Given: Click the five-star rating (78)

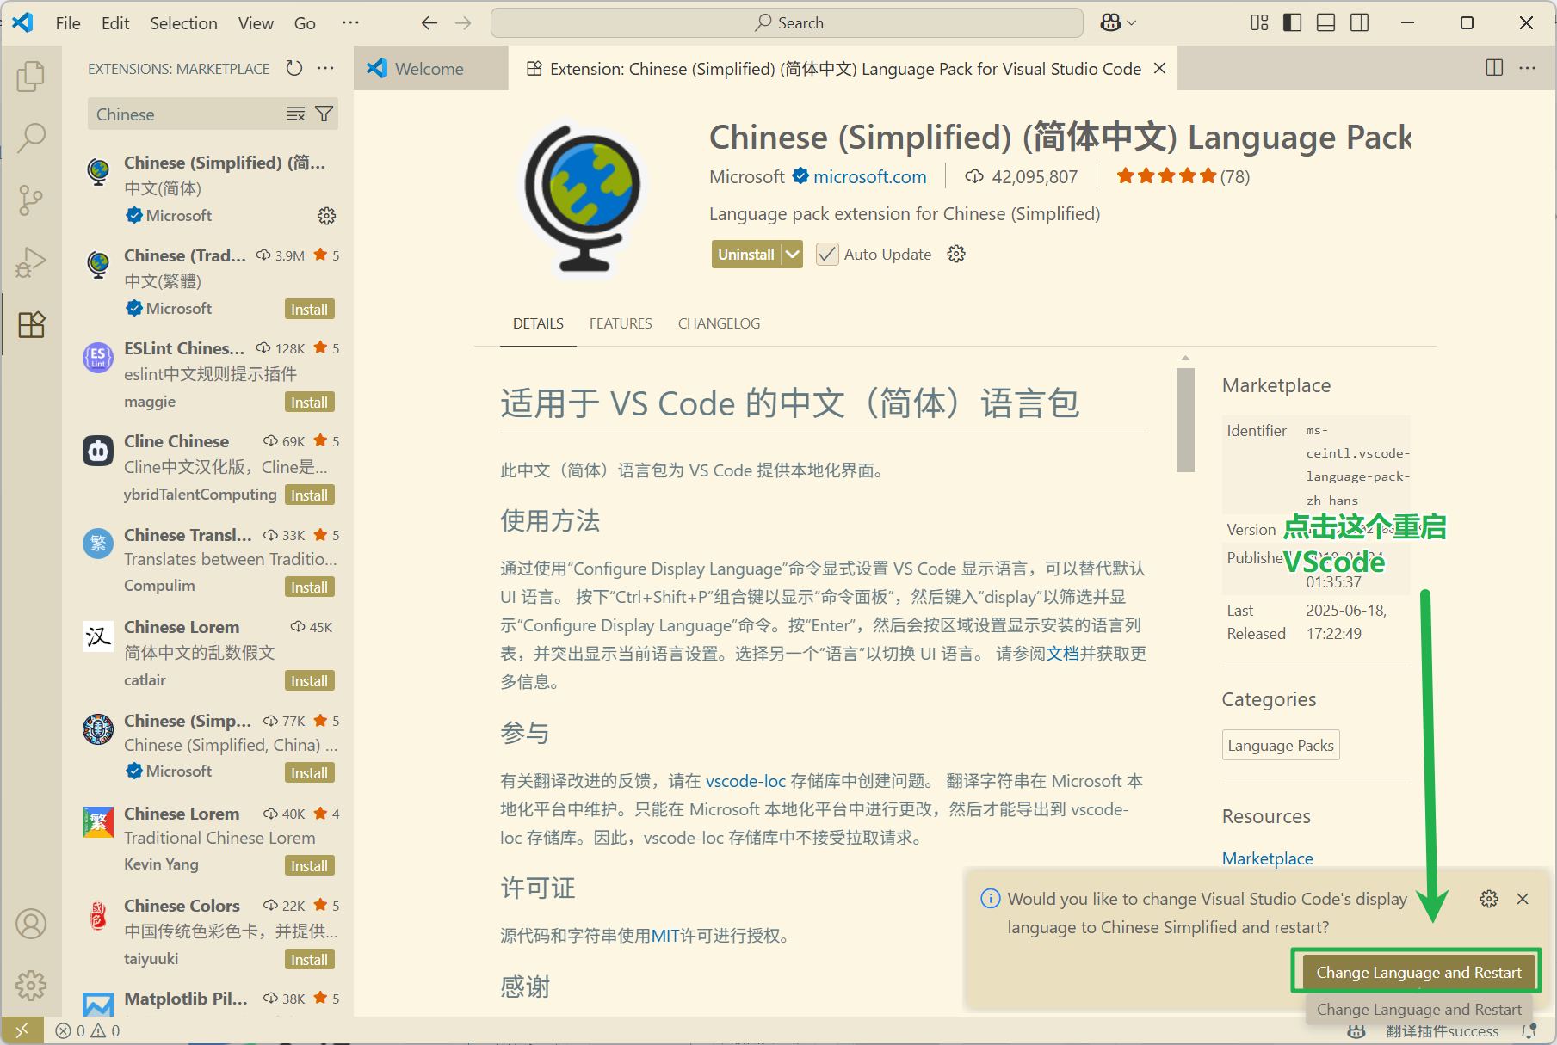Looking at the screenshot, I should [1183, 176].
